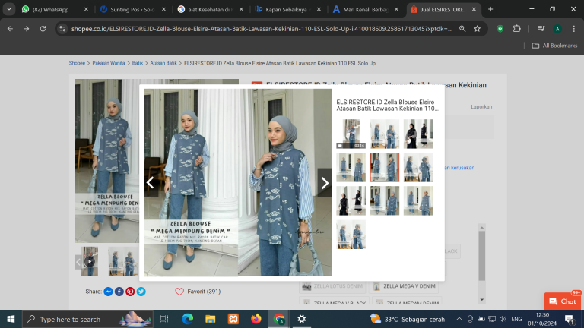This screenshot has height=328, width=584.
Task: Select the red-bordered active thumbnail
Action: pyautogui.click(x=384, y=167)
